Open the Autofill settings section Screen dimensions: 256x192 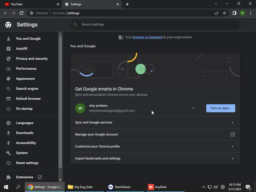(21, 48)
